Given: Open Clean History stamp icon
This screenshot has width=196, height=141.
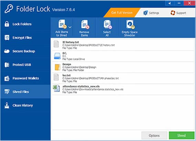Looking at the screenshot, I should point(7,105).
